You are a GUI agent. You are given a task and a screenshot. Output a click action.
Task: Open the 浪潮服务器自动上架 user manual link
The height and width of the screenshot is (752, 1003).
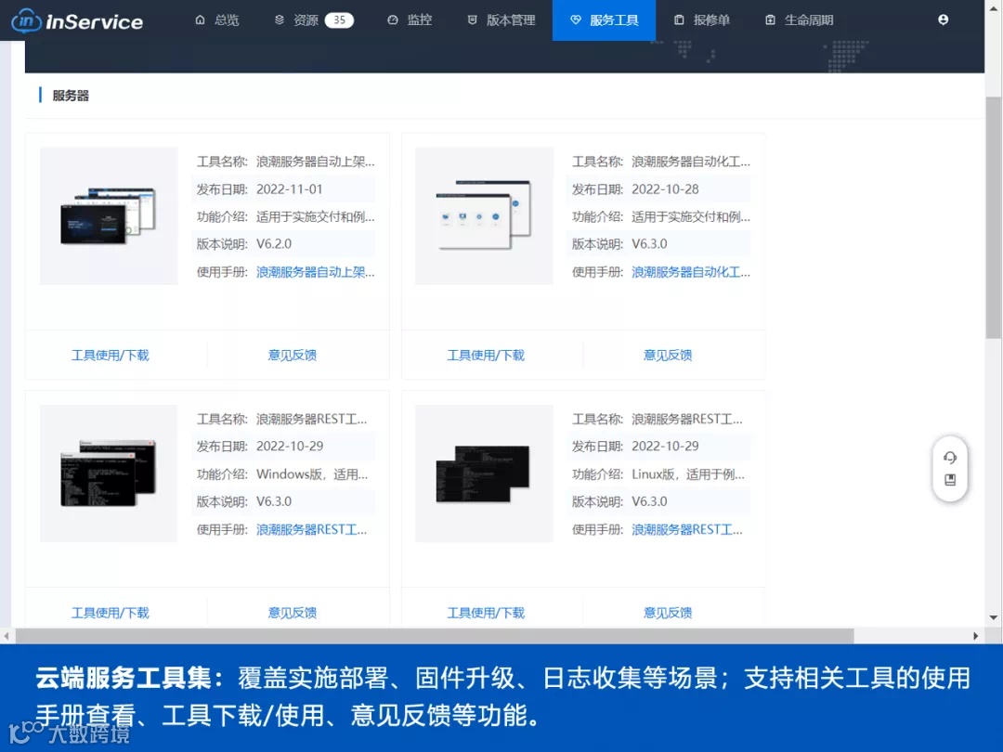tap(316, 272)
